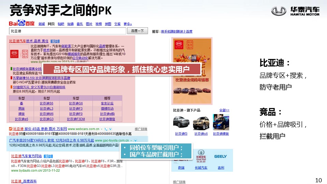
Task: Click the search box containing 比亚迪
Action: [68, 31]
